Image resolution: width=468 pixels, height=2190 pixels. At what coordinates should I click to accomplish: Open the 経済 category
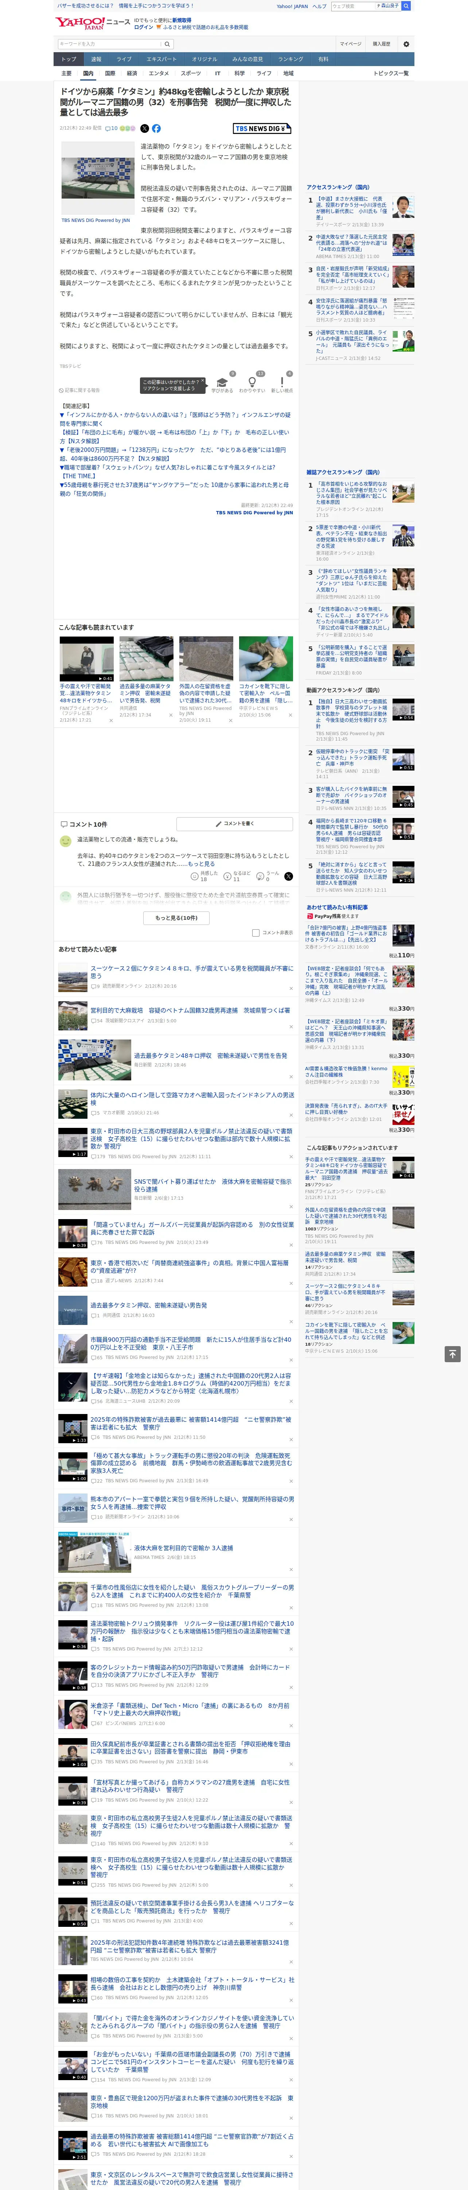132,73
